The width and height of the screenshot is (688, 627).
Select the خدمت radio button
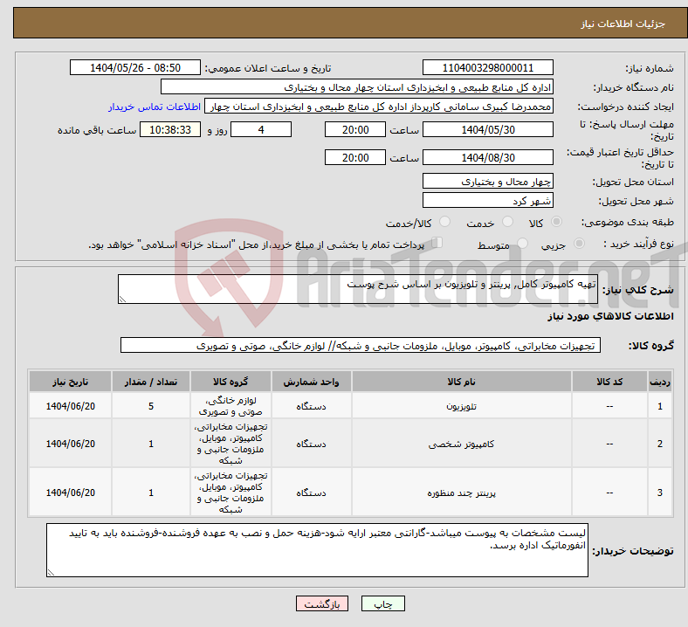tap(507, 222)
